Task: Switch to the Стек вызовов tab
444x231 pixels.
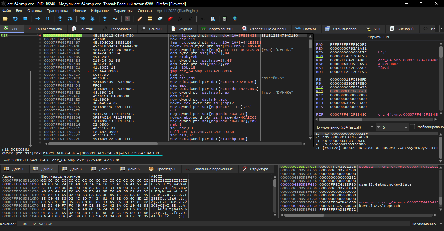Action: [x=341, y=29]
